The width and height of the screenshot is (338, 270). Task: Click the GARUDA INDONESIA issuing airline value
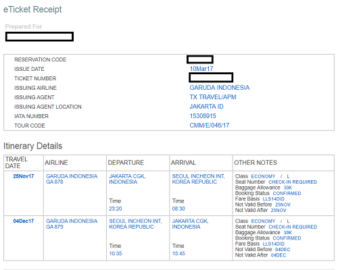220,88
